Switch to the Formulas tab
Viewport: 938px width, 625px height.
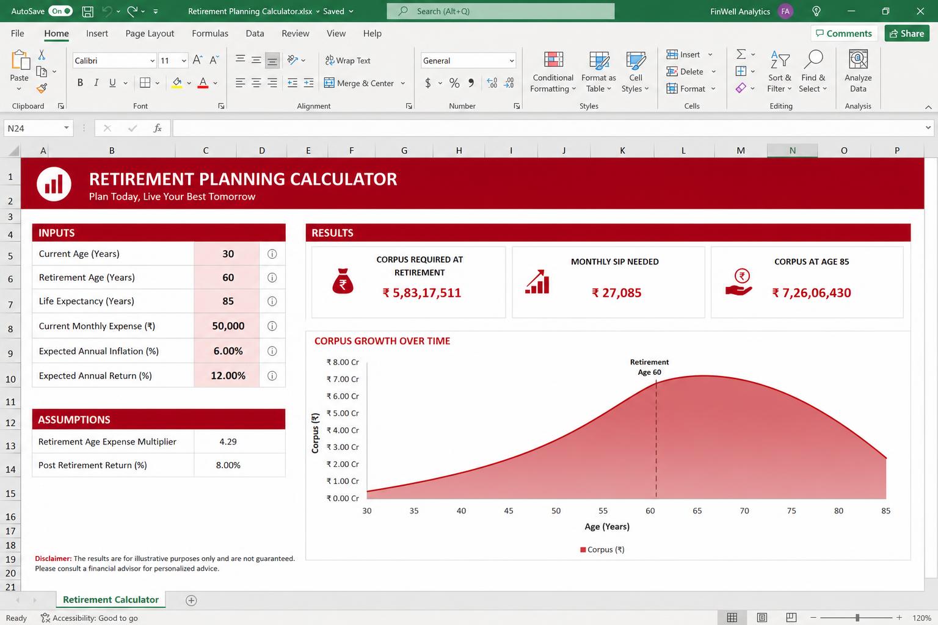[x=210, y=34]
